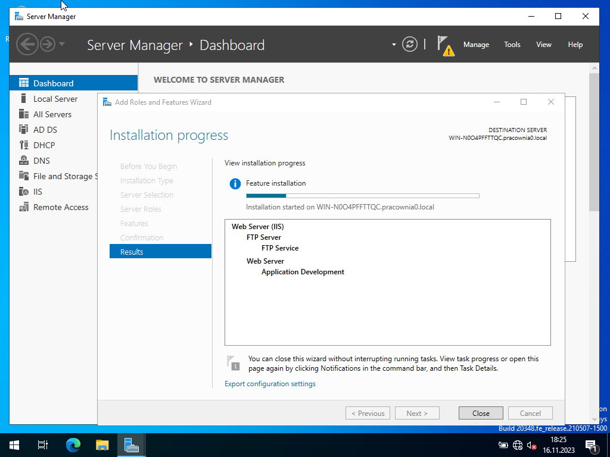Open the Dashboard icon in sidebar
Screen dimensions: 610x457
point(24,83)
